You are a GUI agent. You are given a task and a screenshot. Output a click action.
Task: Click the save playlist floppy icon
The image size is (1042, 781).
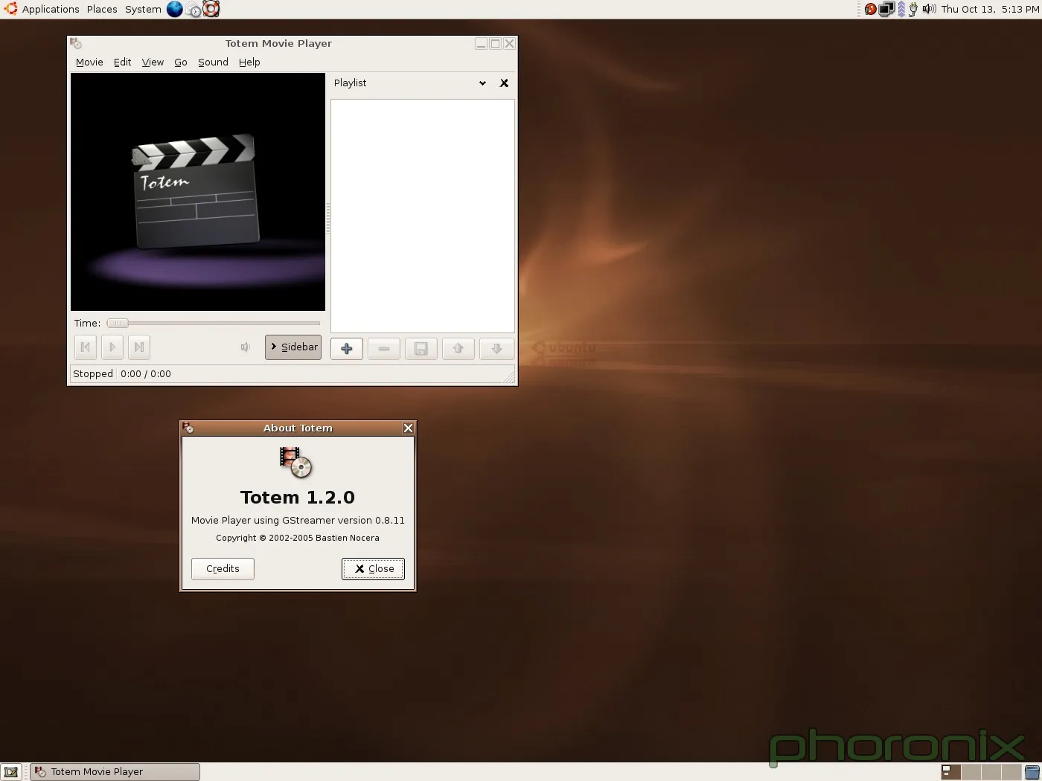[421, 349]
